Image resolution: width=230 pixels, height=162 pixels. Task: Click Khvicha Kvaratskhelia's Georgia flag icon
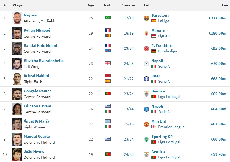[108, 63]
